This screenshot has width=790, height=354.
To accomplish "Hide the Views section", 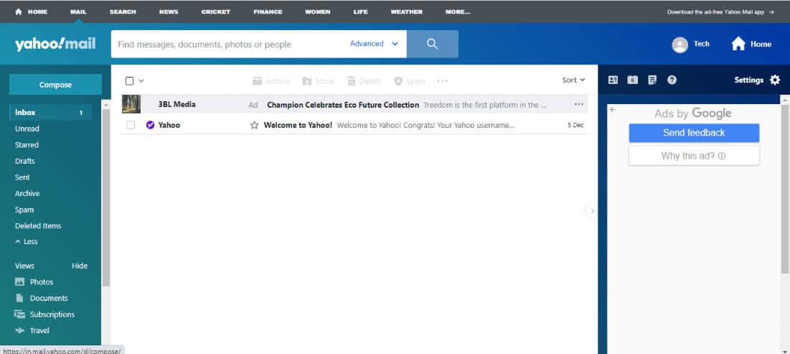I will point(80,266).
